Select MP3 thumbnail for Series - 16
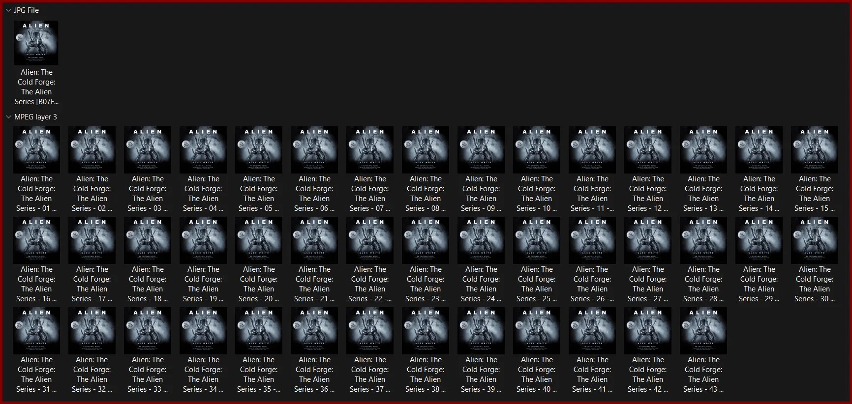 click(x=36, y=240)
